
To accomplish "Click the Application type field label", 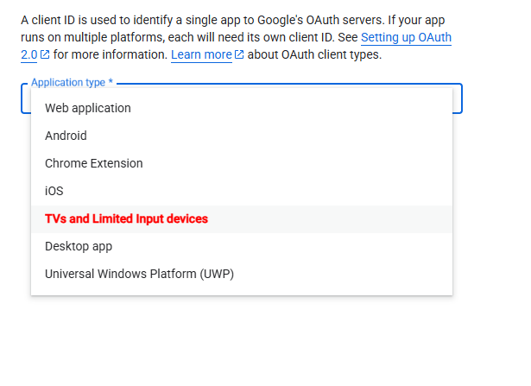I will click(x=67, y=83).
